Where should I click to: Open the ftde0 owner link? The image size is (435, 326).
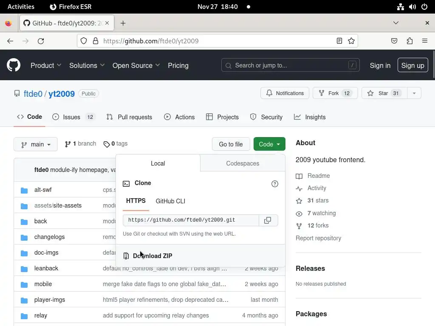33,94
